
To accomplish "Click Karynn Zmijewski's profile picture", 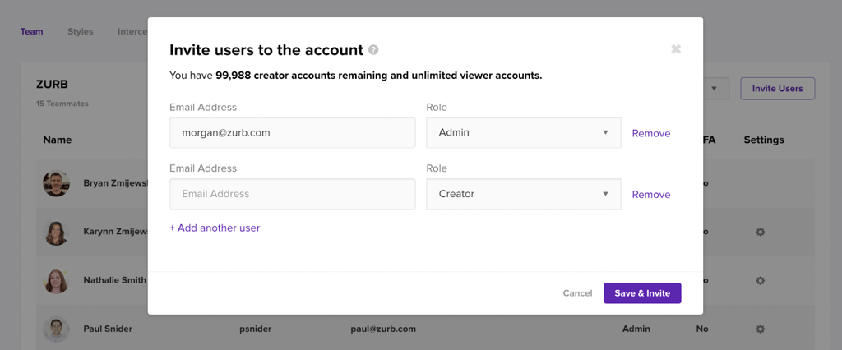I will [x=56, y=232].
